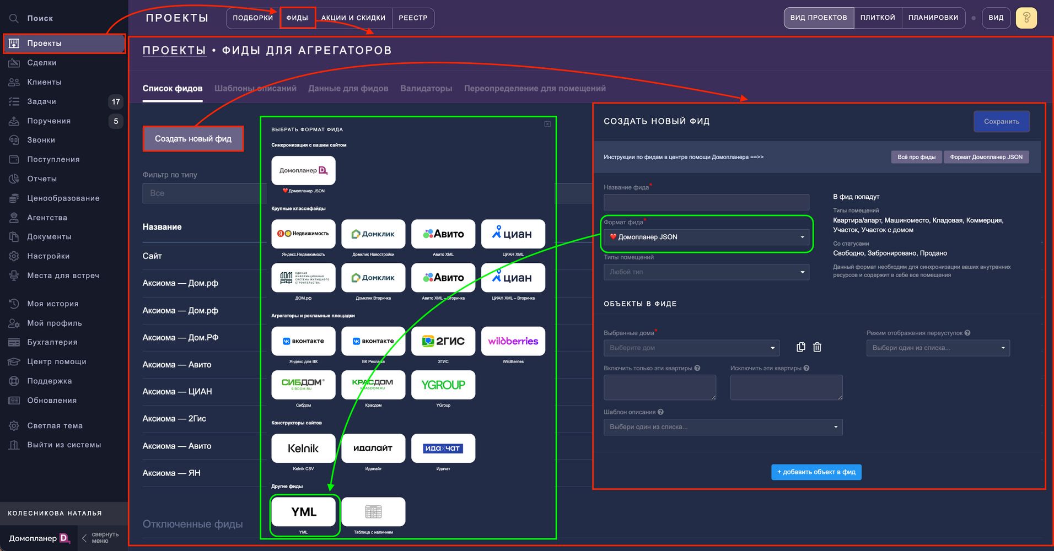1054x551 pixels.
Task: Toggle Светлая тема in the sidebar
Action: point(55,425)
